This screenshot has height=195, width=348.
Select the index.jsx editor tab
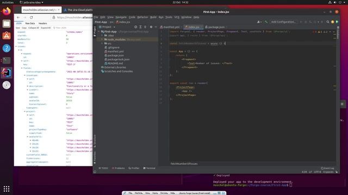point(193,27)
